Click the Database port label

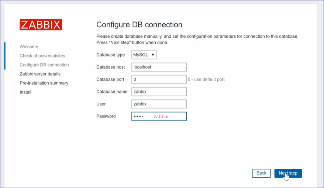tap(110, 79)
